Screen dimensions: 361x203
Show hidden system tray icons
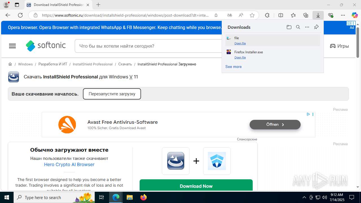coord(304,197)
